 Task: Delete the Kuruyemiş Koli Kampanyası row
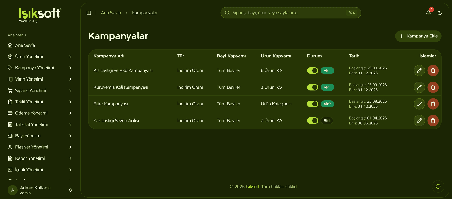433,87
